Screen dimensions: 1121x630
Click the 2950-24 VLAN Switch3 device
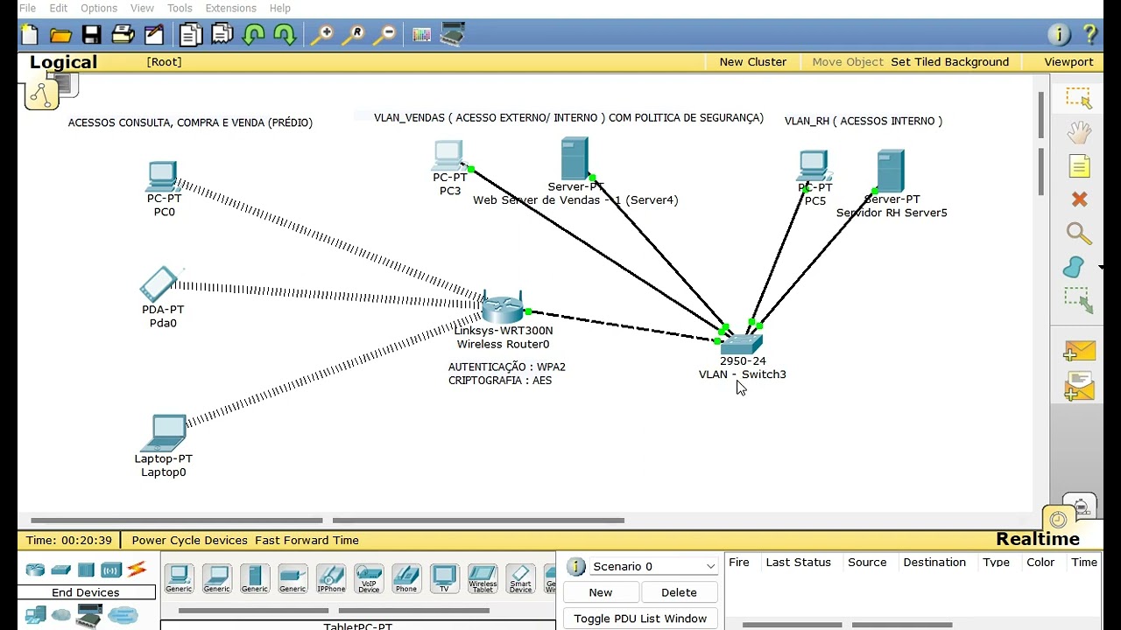coord(742,344)
